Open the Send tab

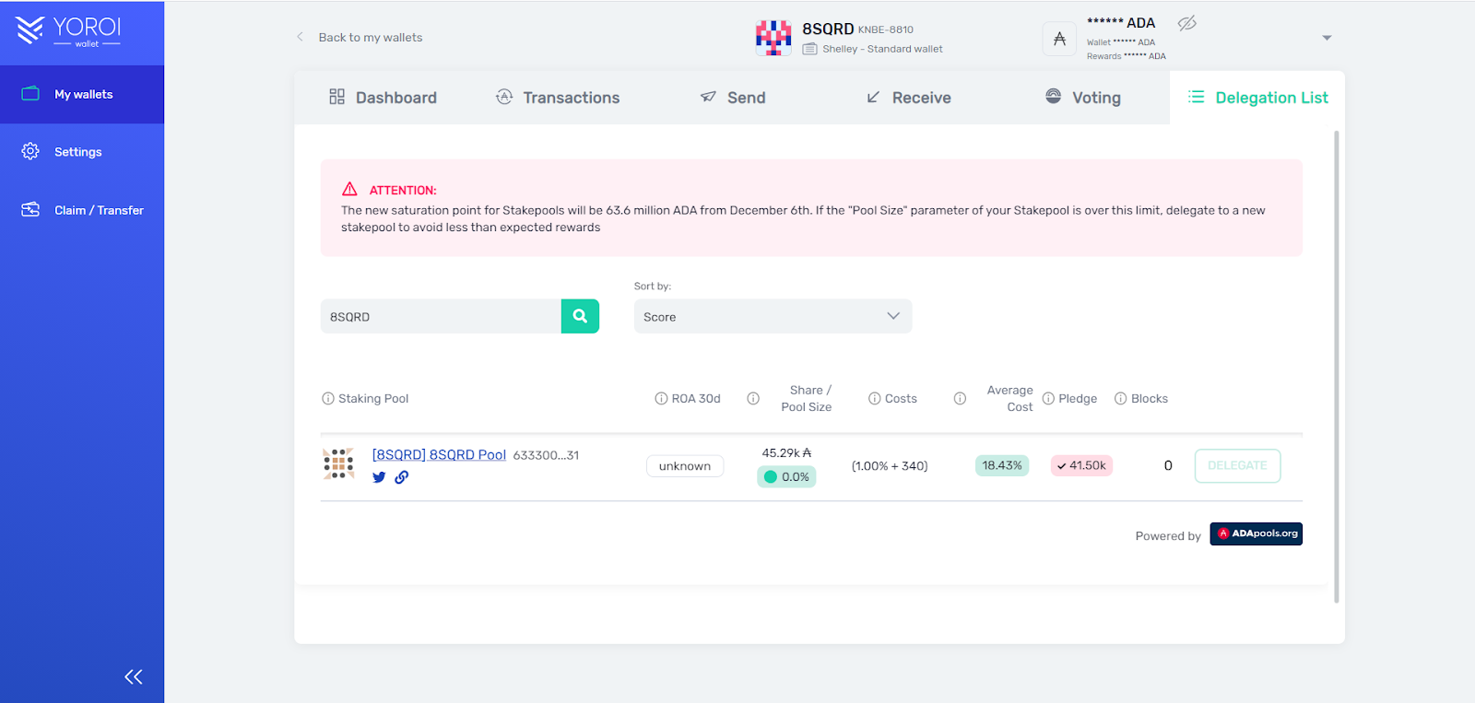[733, 98]
